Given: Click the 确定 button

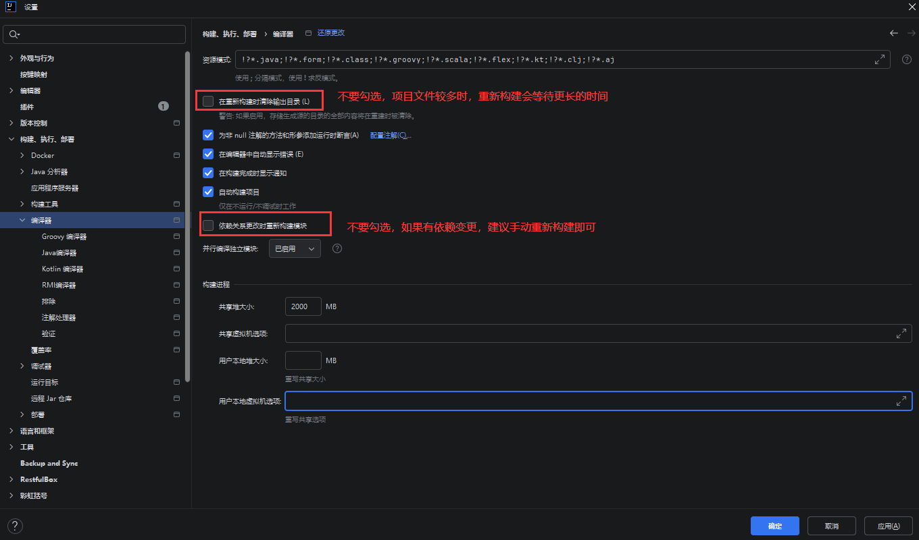Looking at the screenshot, I should click(x=775, y=526).
